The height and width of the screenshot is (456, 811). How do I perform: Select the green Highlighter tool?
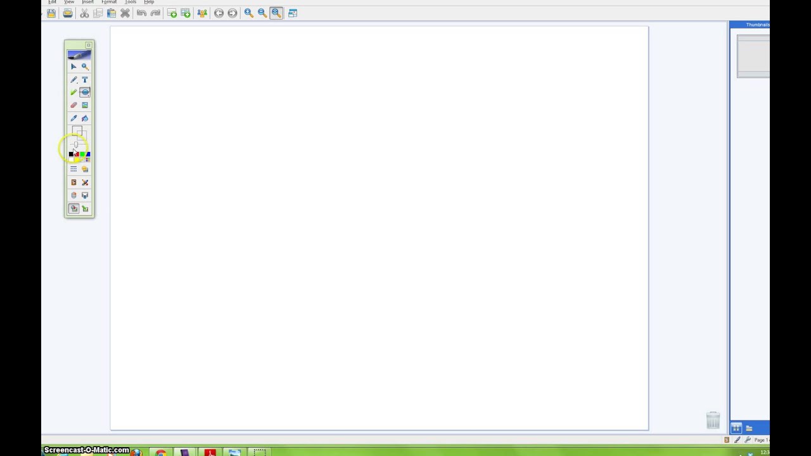tap(73, 92)
